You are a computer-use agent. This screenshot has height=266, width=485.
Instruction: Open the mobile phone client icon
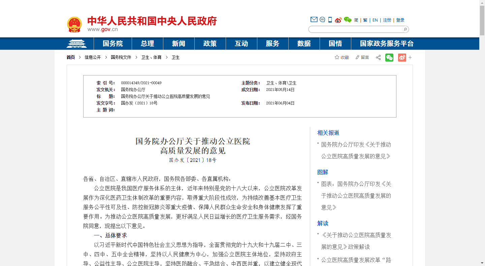pyautogui.click(x=330, y=20)
